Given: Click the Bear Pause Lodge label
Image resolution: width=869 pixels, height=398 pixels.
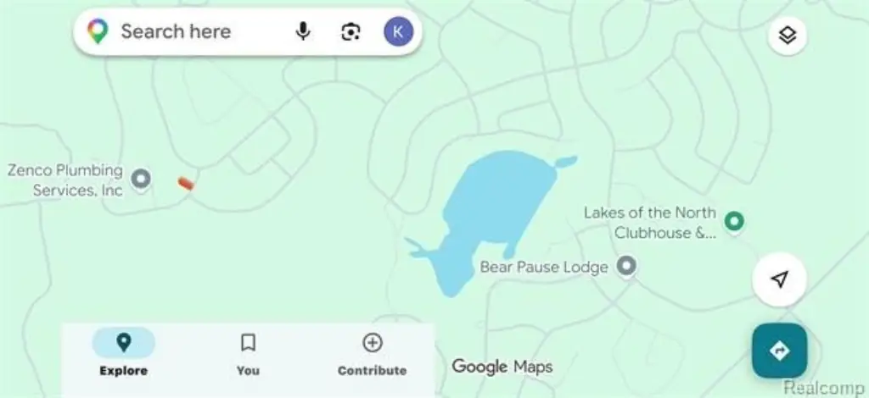Looking at the screenshot, I should [x=544, y=268].
